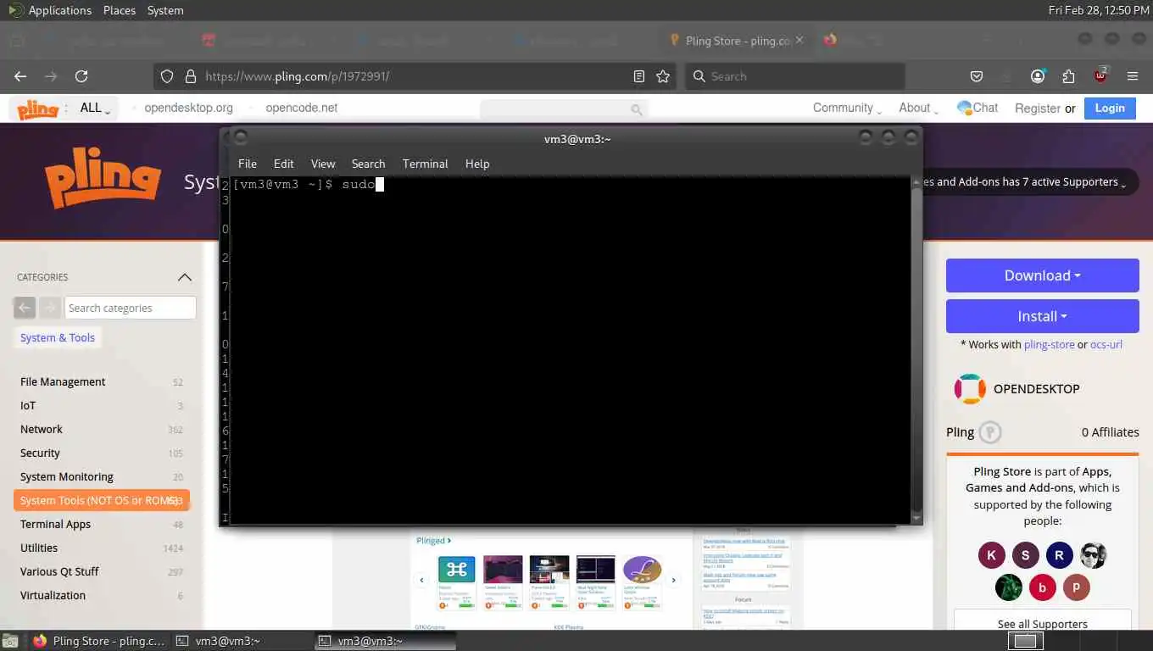
Task: Toggle reader view icon in address bar
Action: coord(639,76)
